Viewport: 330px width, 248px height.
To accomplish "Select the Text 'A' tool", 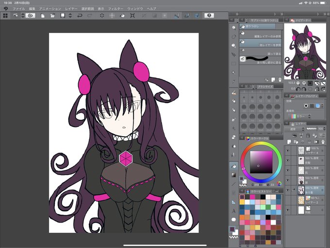I will (x=233, y=211).
